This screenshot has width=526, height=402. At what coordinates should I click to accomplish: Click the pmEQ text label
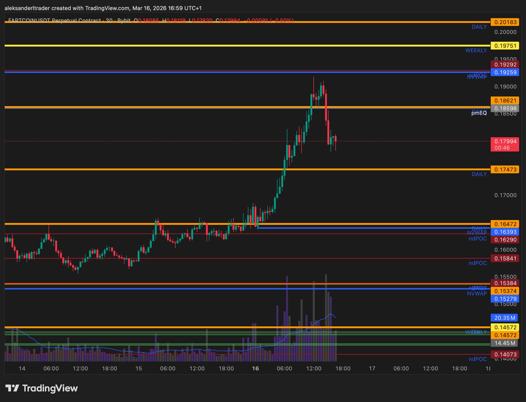[479, 113]
